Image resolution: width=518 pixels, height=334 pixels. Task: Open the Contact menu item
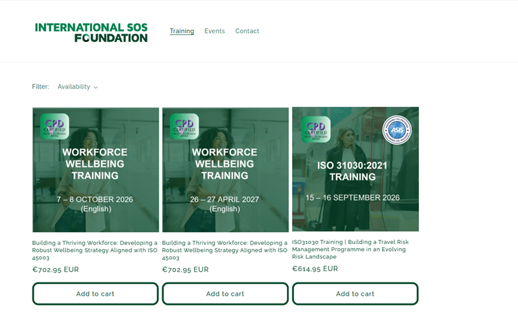pyautogui.click(x=247, y=31)
